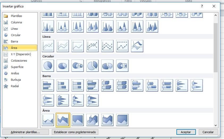Choose the 100% stacked horizontal cylinder chart
224x139 pixels.
click(167, 85)
